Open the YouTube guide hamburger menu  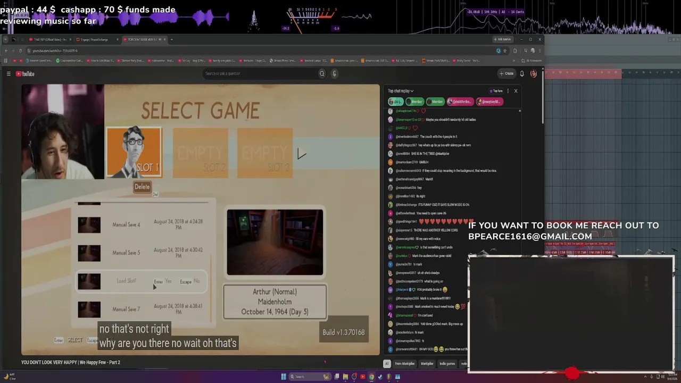pos(9,74)
